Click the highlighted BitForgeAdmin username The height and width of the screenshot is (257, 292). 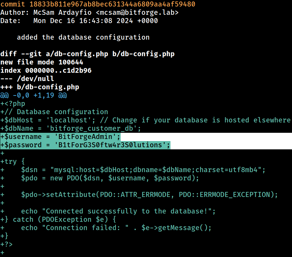(x=85, y=137)
